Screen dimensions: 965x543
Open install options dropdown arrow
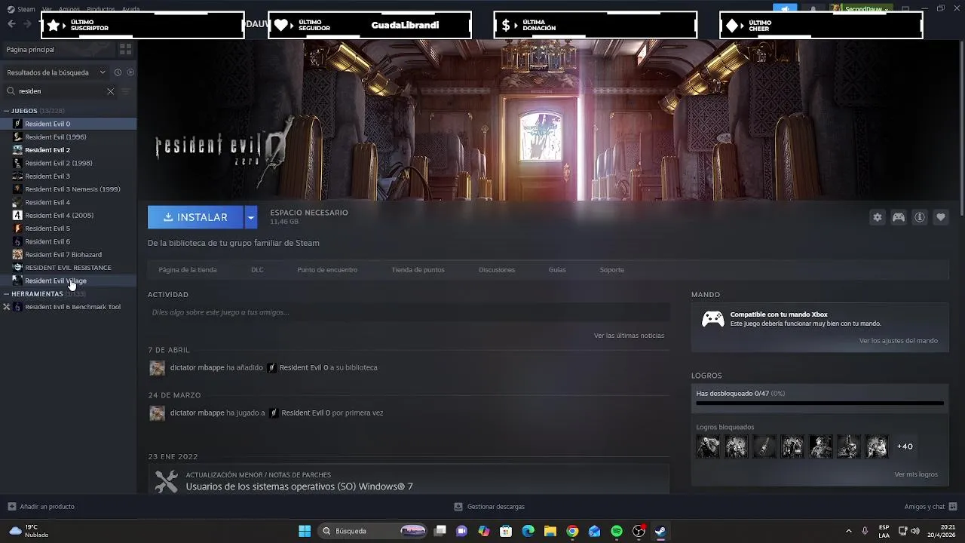click(251, 217)
